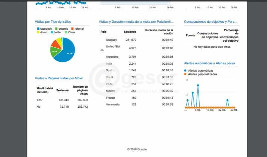
Task: Click the Fuente column header
Action: coord(190,35)
